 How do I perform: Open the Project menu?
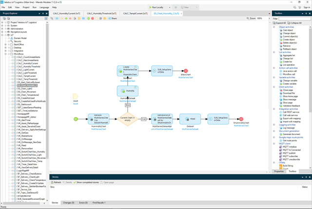click(x=26, y=7)
